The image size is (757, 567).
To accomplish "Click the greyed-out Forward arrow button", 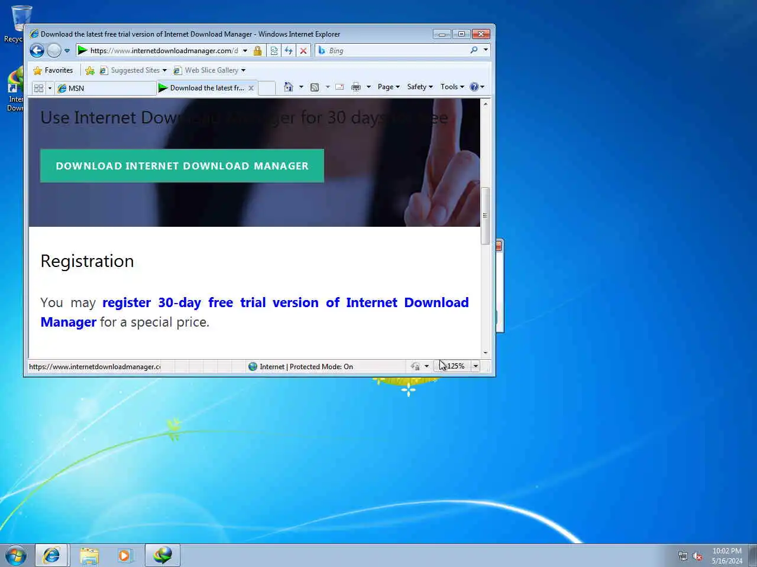I will click(x=54, y=51).
